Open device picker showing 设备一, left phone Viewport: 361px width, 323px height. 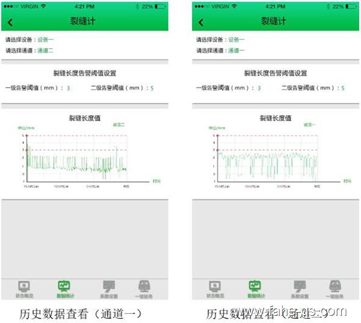pos(45,40)
